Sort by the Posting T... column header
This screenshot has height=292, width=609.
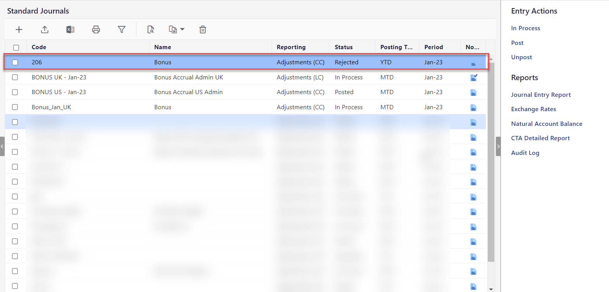(x=397, y=47)
